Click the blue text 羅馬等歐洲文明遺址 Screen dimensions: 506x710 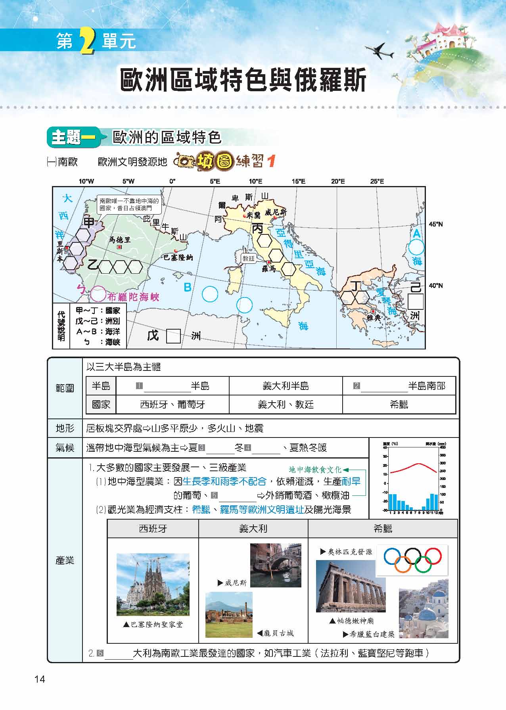coord(262,510)
